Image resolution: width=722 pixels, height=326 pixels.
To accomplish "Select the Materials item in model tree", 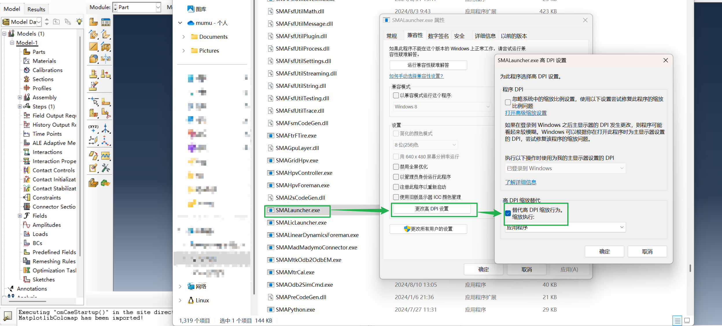I will click(x=44, y=61).
